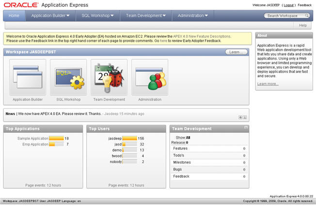Image resolution: width=316 pixels, height=207 pixels.
Task: Click the Emp Application usage bar
Action: tap(56, 144)
